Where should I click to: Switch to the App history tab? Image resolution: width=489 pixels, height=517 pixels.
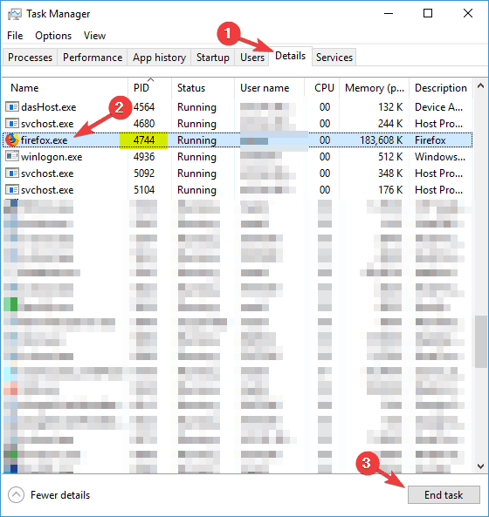(159, 58)
